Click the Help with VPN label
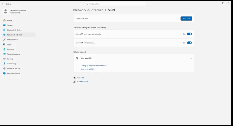The height and width of the screenshot is (126, 233). tap(86, 58)
